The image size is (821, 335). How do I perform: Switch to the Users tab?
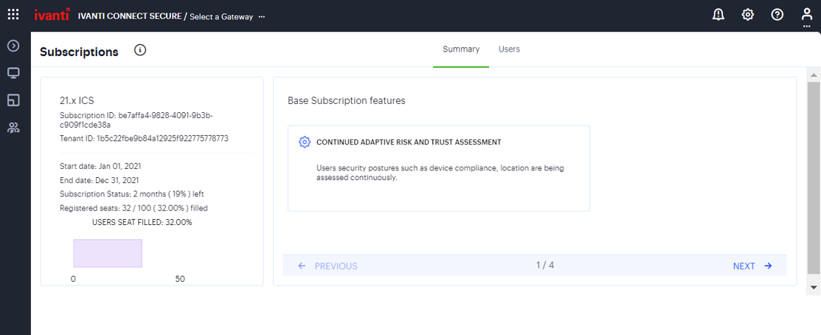[x=509, y=49]
